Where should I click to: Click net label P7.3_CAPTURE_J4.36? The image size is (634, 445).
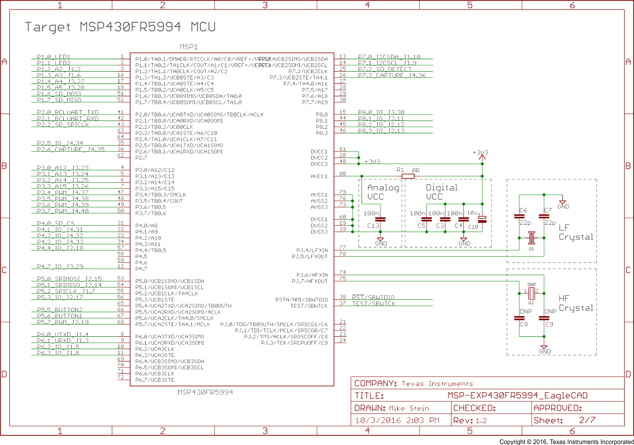pyautogui.click(x=392, y=76)
